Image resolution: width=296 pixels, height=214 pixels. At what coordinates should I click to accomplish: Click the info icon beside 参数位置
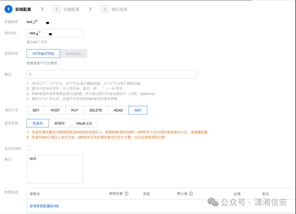[x=126, y=194]
